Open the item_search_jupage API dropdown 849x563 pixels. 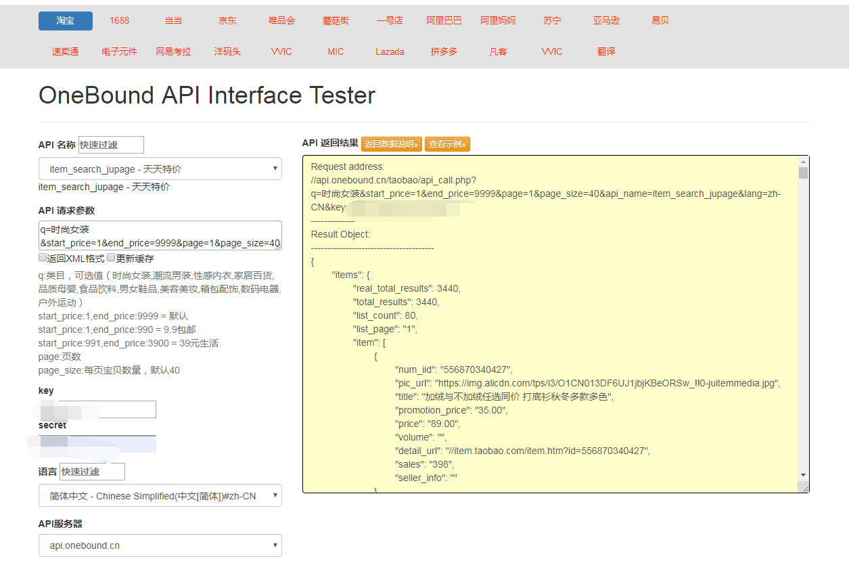pos(160,168)
